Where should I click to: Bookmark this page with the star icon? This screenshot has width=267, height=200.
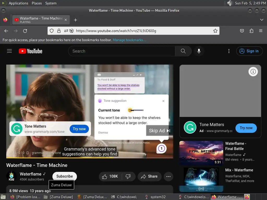click(215, 31)
